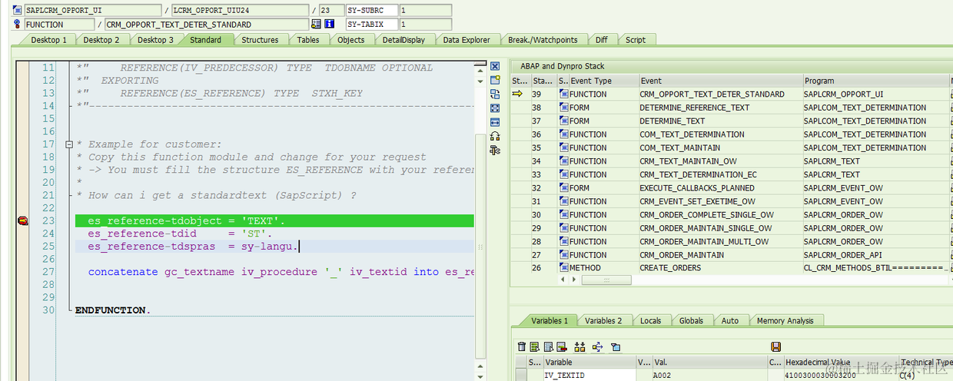Click the red minus row icon in variables toolbar
The width and height of the screenshot is (953, 381).
(x=562, y=347)
